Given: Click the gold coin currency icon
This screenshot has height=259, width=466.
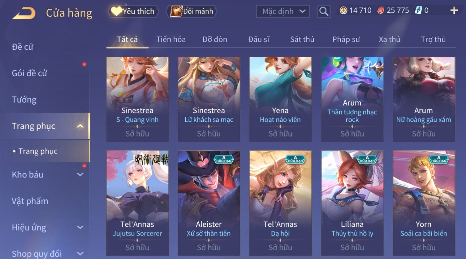Looking at the screenshot, I should pyautogui.click(x=343, y=10).
